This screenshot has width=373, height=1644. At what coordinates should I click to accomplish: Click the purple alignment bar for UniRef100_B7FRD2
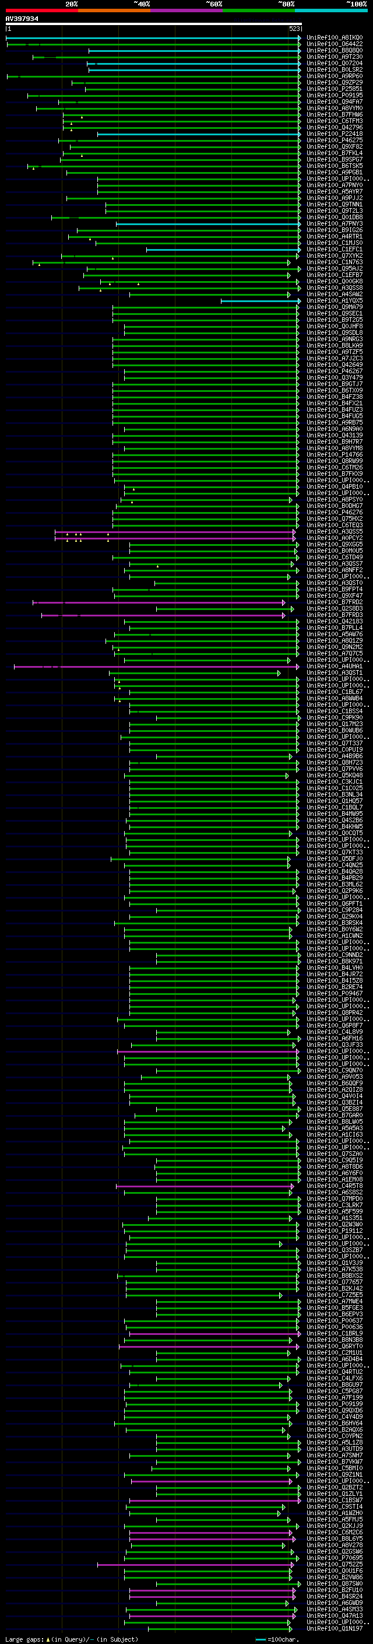160,602
